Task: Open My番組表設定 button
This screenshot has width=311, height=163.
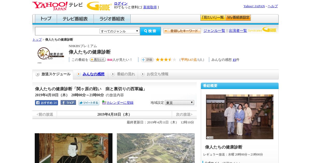Action: click(238, 18)
